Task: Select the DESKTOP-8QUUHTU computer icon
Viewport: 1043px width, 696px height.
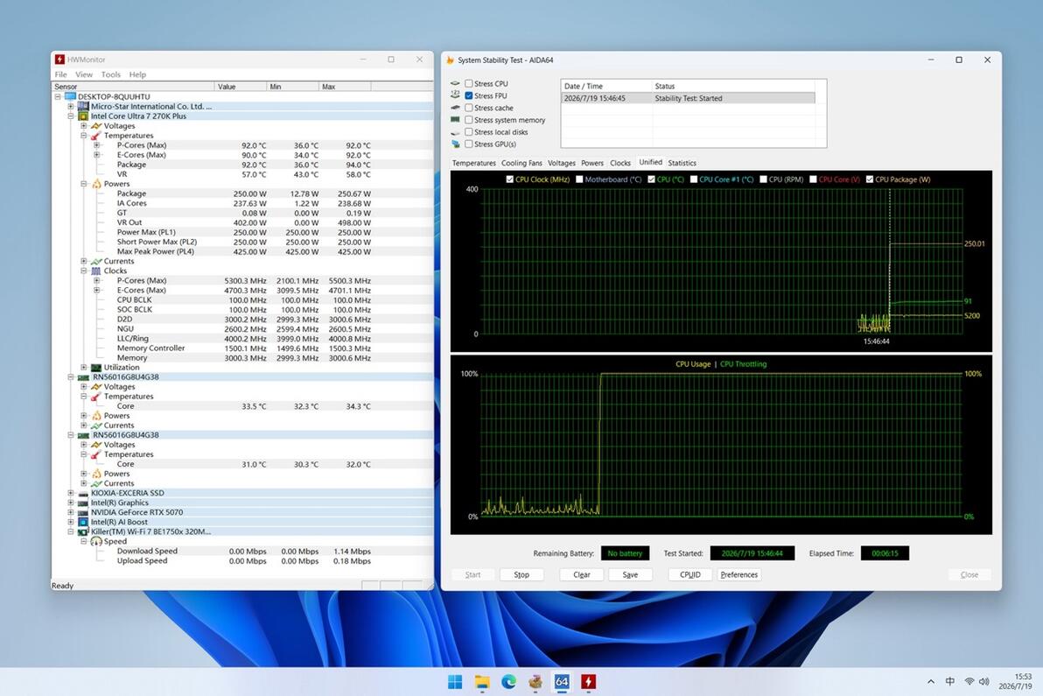Action: coord(71,96)
